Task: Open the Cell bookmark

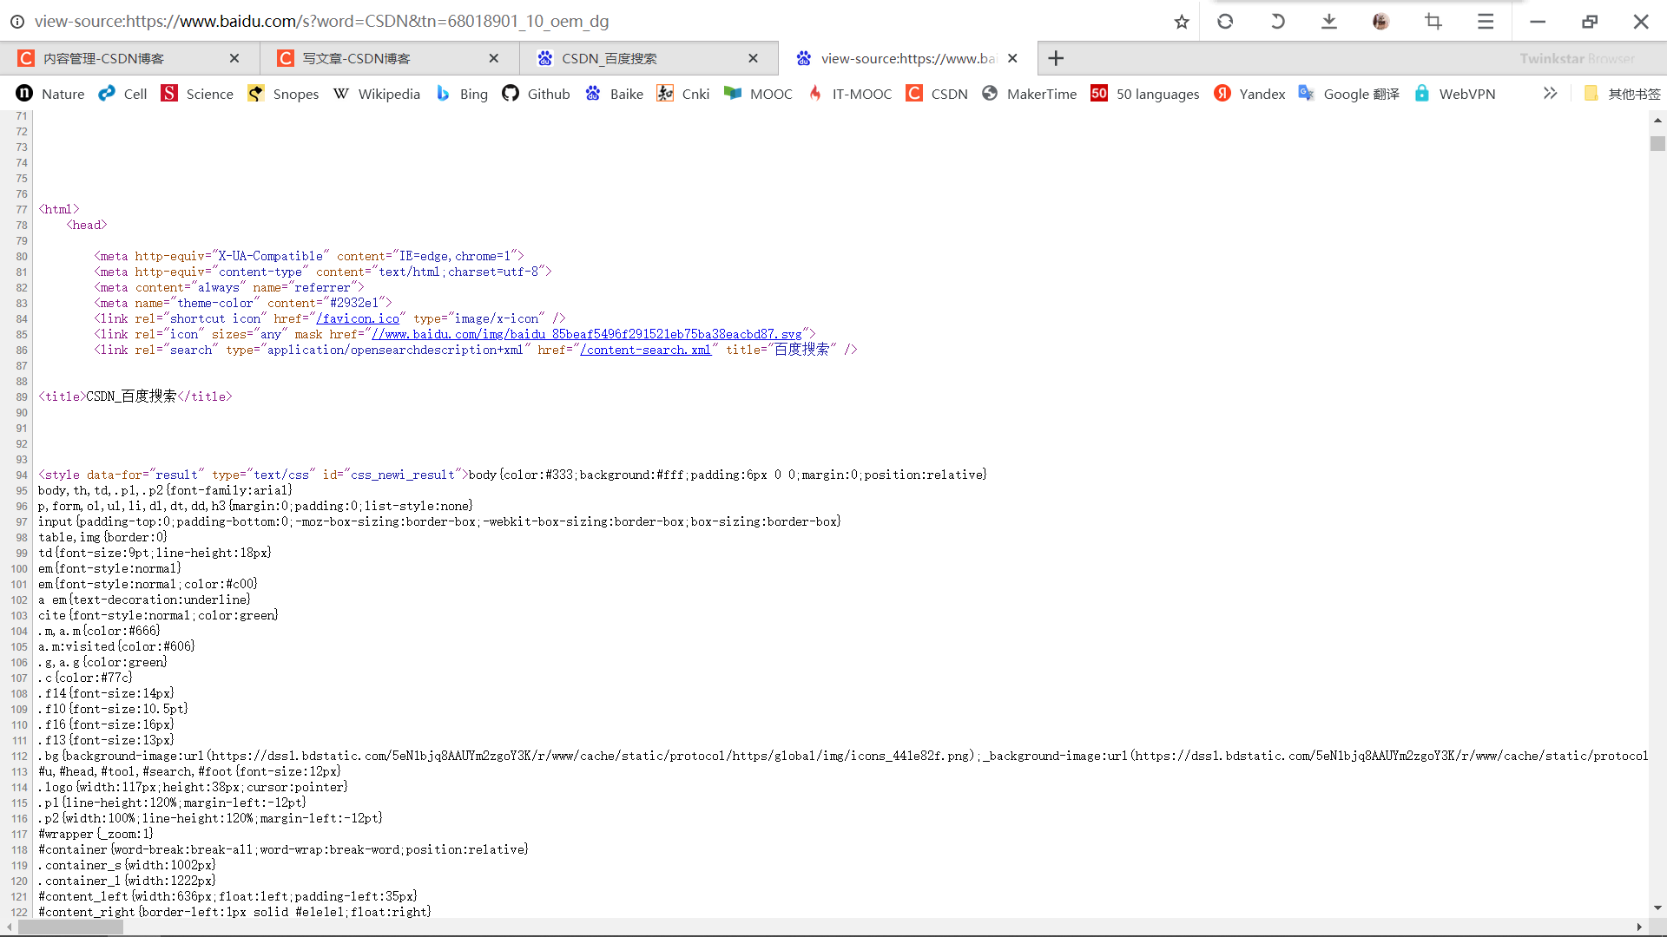Action: [122, 94]
